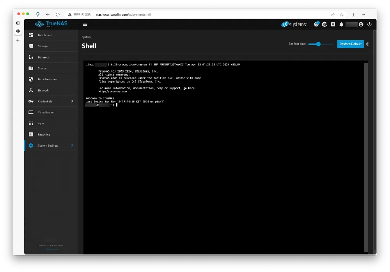Viewport: 390px width, 272px height.
Task: Open alerts via the bell icon
Action: click(341, 24)
